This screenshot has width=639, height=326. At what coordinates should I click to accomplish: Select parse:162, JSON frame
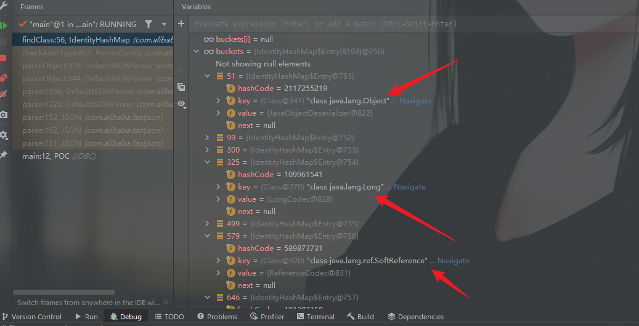93,130
